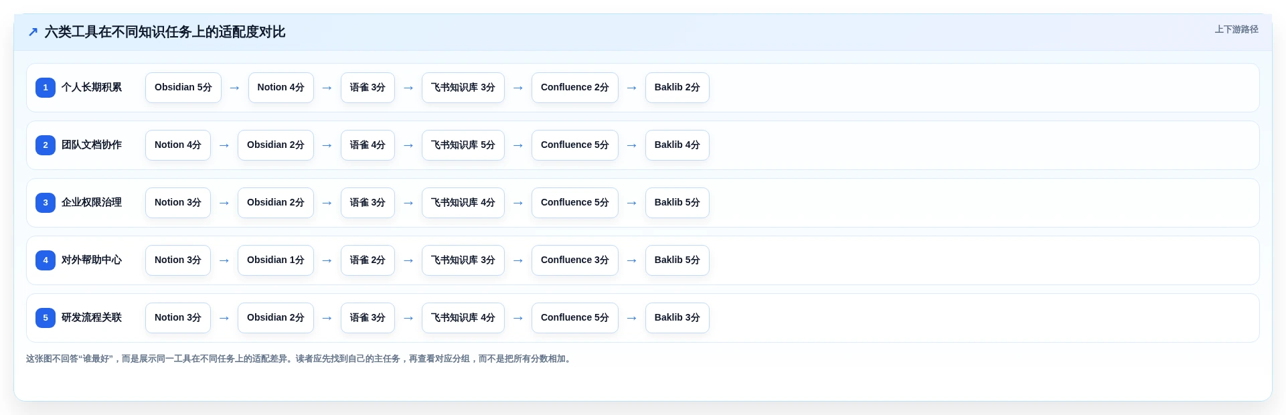This screenshot has height=415, width=1286.
Task: Click the 个人长期积累 row label
Action: click(x=92, y=88)
